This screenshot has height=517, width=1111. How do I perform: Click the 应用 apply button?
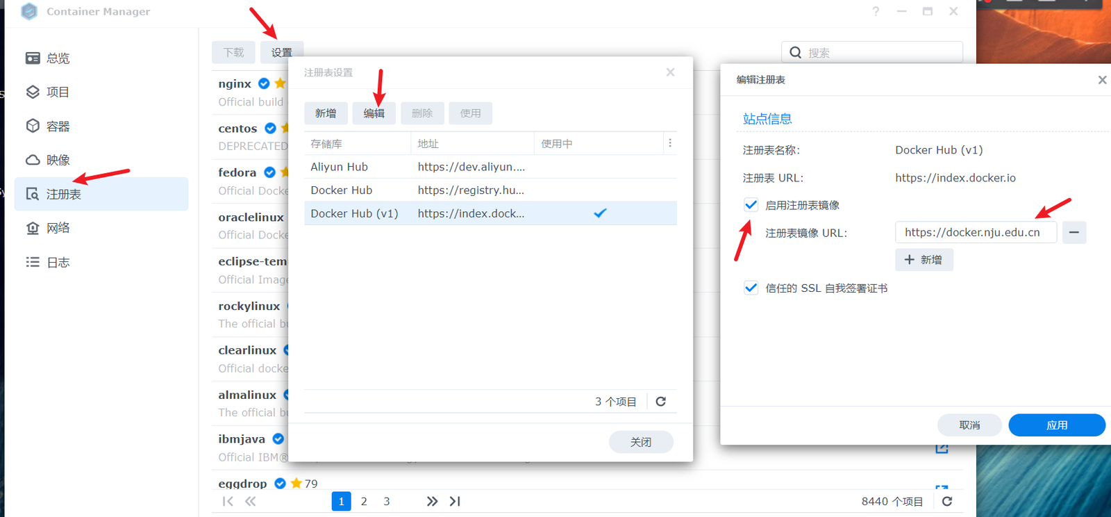1057,425
